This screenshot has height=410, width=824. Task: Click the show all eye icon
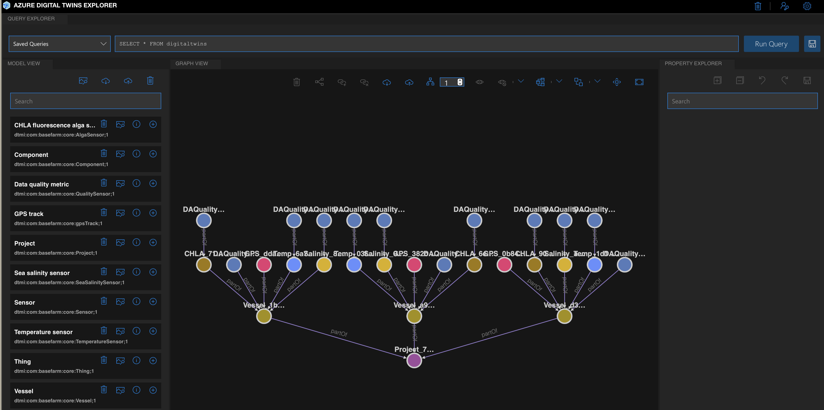[479, 83]
